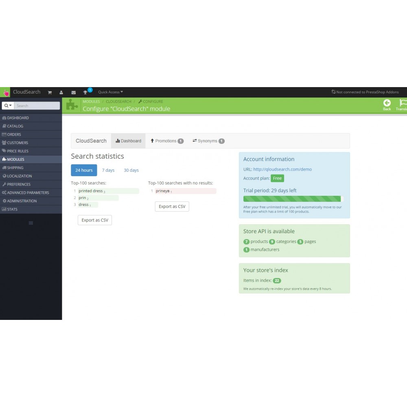Viewport: 407px width, 407px height.
Task: Open Stats in the sidebar
Action: (x=31, y=209)
